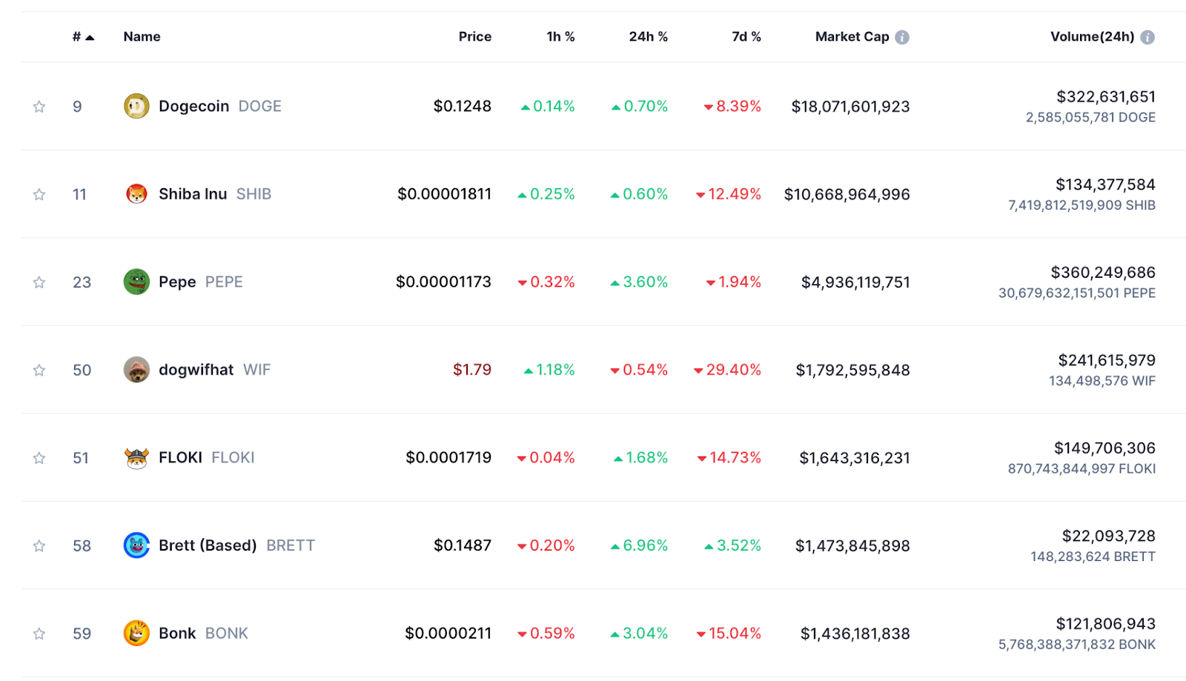
Task: Open the dogwifhat WIF coin page
Action: coord(214,370)
